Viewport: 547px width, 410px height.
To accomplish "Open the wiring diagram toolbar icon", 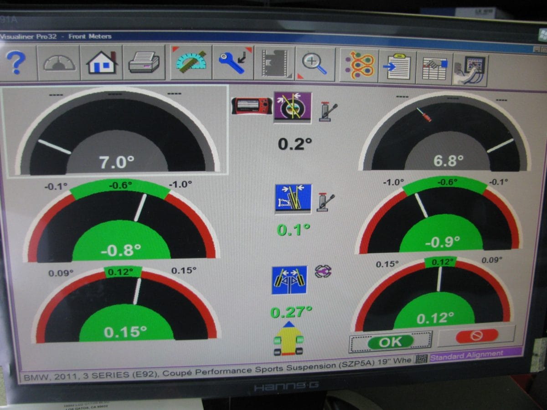I will 360,64.
